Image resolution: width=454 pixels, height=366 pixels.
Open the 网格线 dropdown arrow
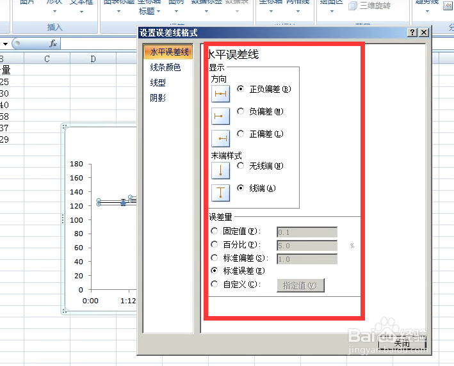pyautogui.click(x=298, y=12)
